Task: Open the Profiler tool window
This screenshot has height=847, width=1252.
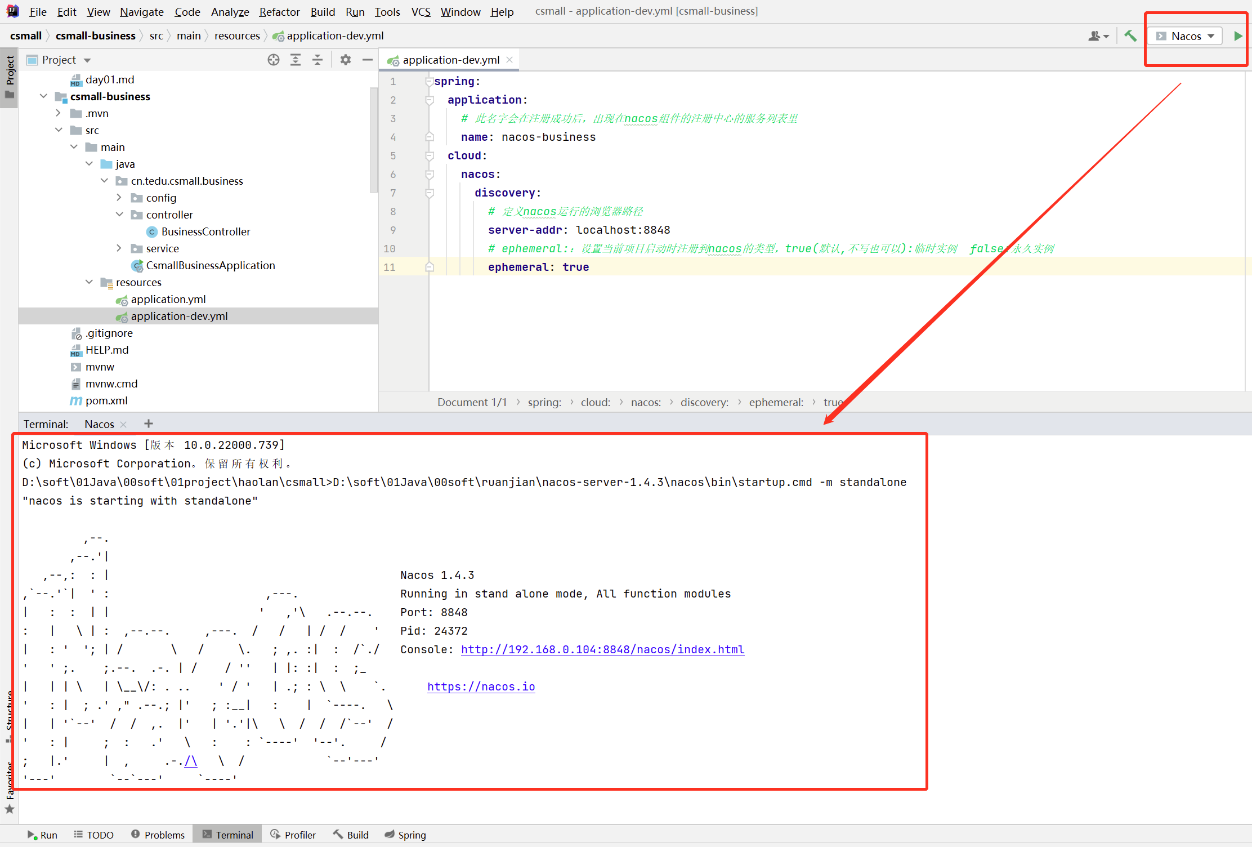Action: [x=293, y=835]
